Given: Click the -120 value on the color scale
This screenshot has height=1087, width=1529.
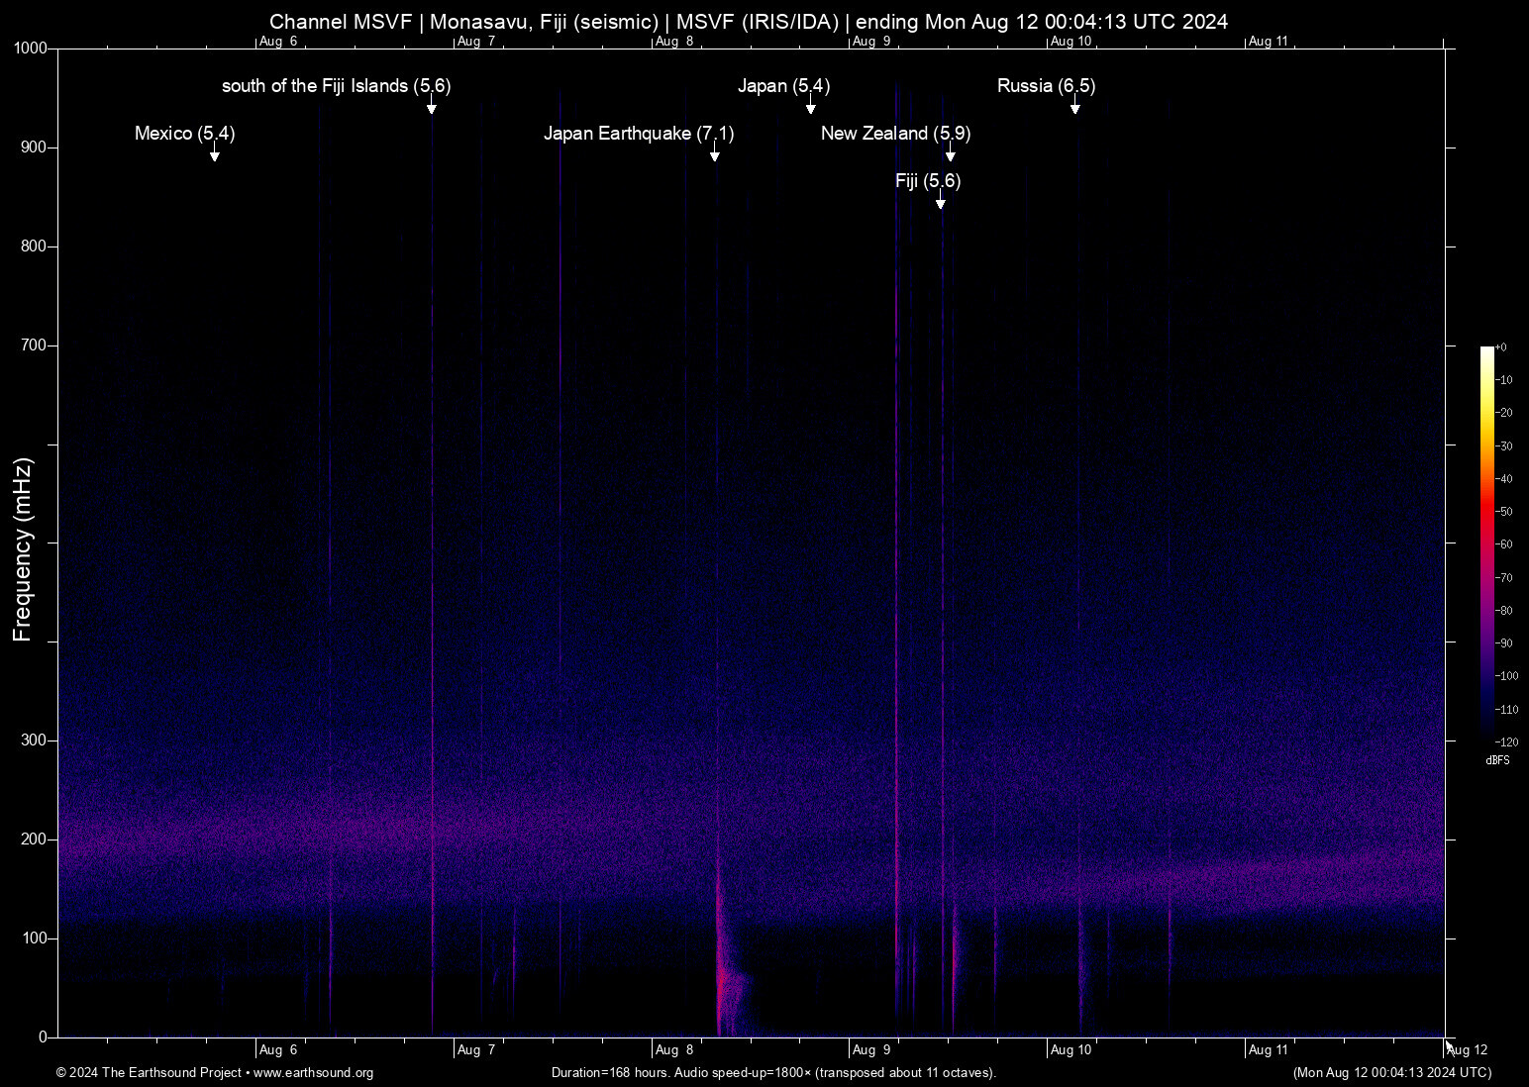Looking at the screenshot, I should 1506,741.
